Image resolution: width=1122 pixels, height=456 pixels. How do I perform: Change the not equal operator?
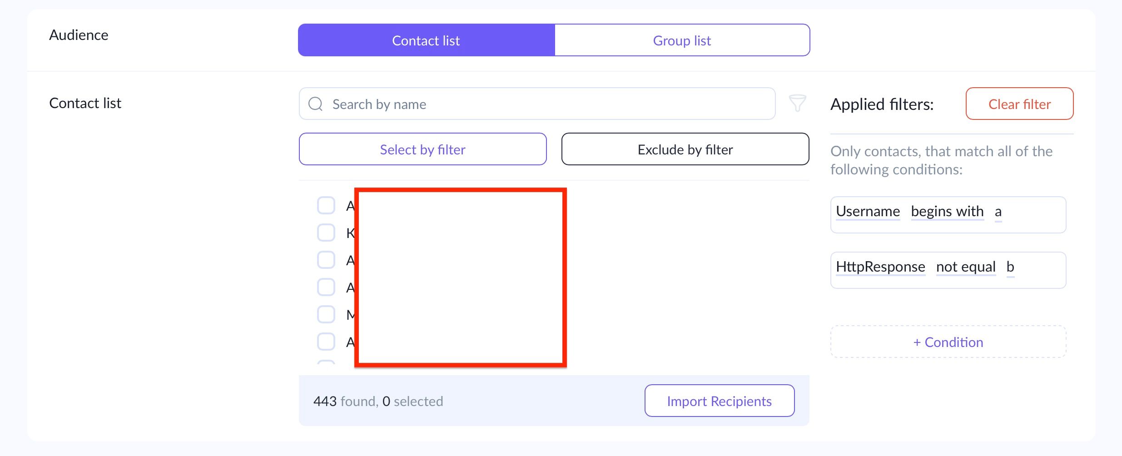966,267
